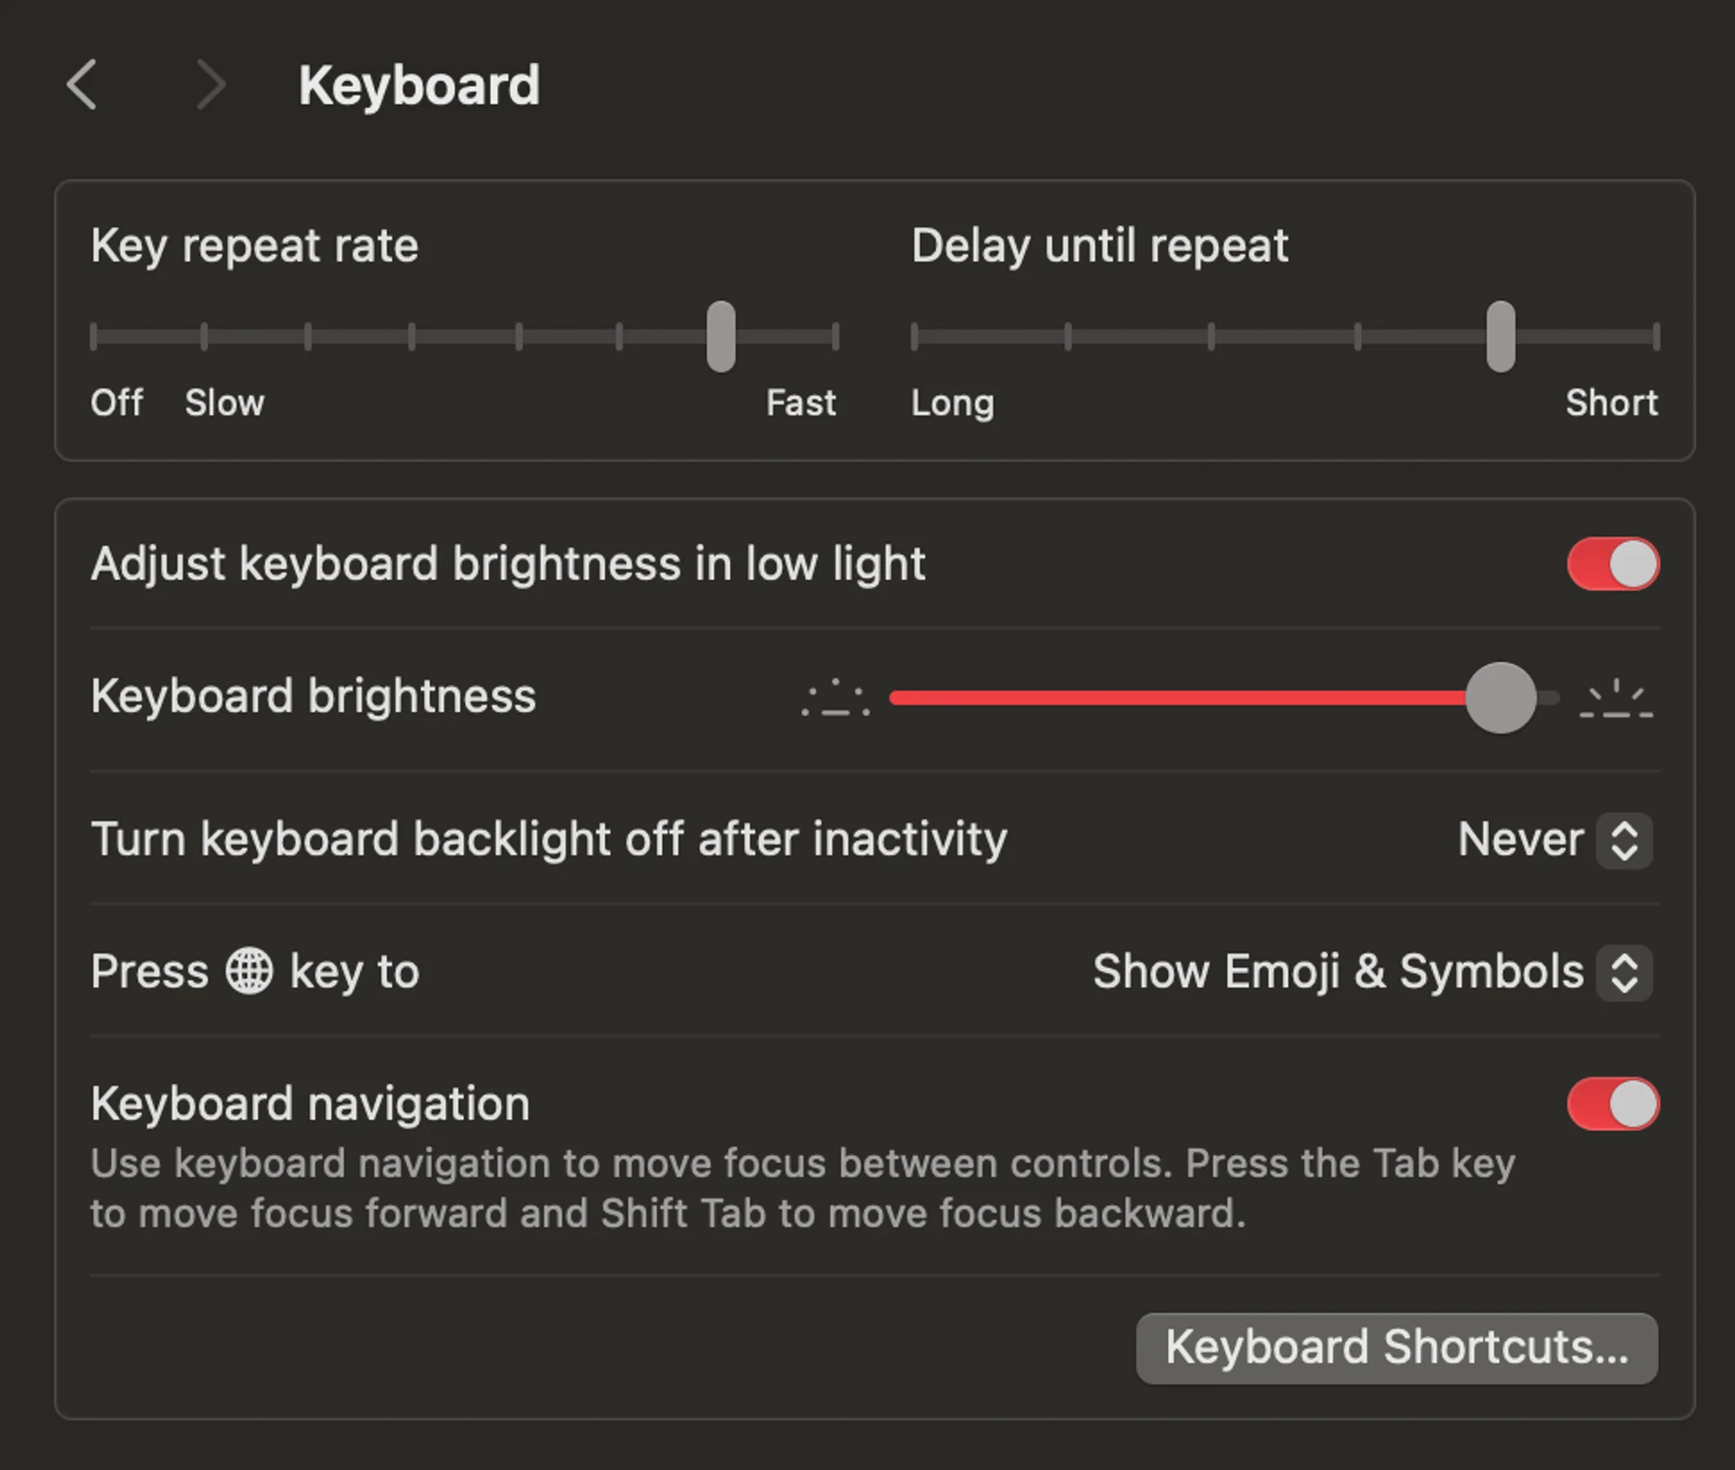
Task: Click the globe key icon
Action: (250, 970)
